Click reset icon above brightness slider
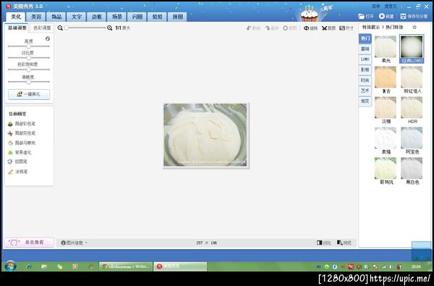This screenshot has height=286, width=434. [48, 39]
